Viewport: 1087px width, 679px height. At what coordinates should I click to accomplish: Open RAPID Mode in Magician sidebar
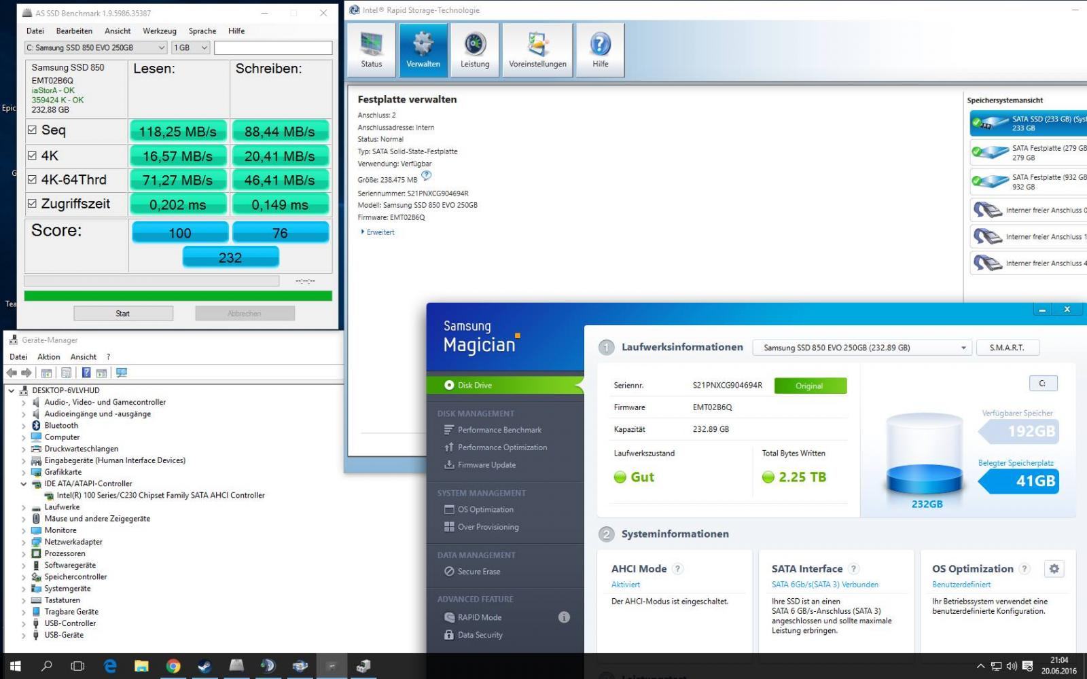[x=473, y=617]
